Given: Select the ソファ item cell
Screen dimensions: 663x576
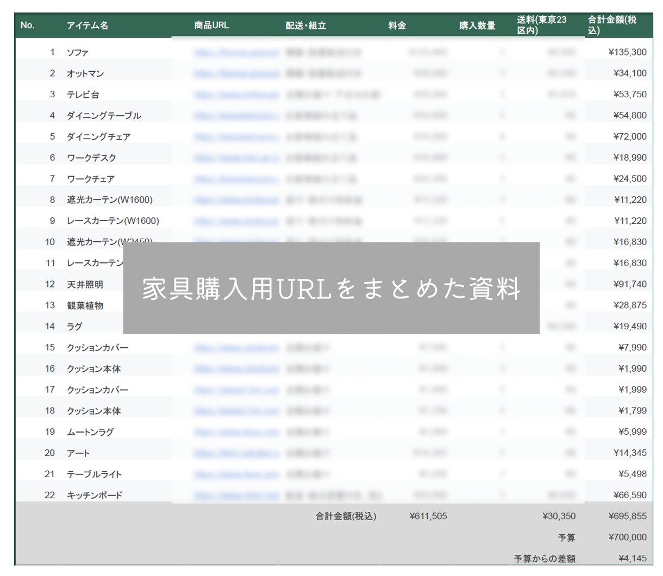Looking at the screenshot, I should tap(78, 52).
